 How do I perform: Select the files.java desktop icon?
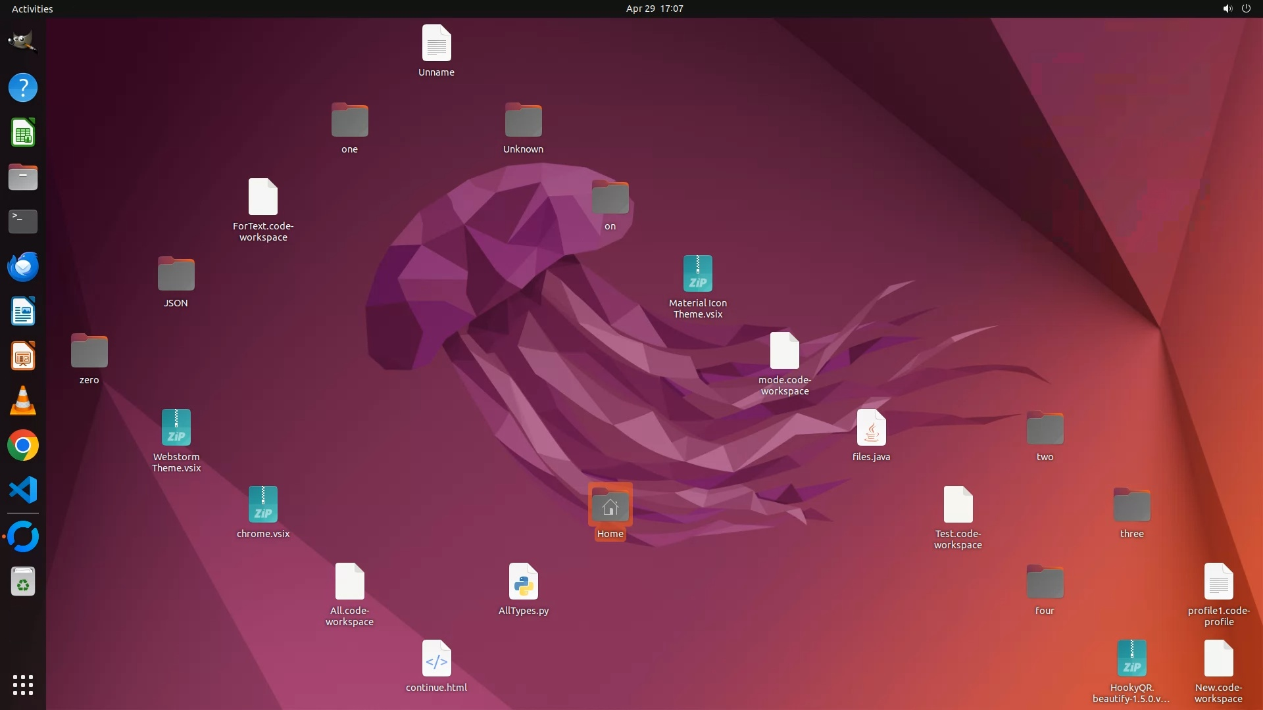tap(871, 428)
